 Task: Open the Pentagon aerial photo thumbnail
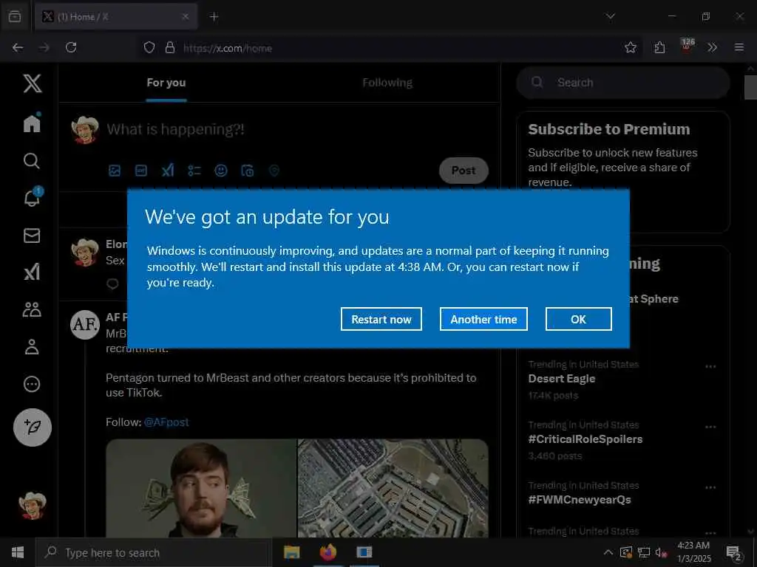tap(393, 488)
